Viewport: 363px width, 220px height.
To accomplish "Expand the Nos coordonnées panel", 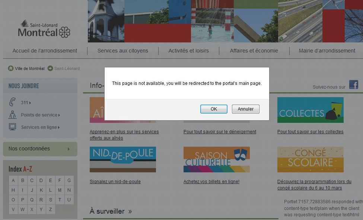I will (x=40, y=149).
